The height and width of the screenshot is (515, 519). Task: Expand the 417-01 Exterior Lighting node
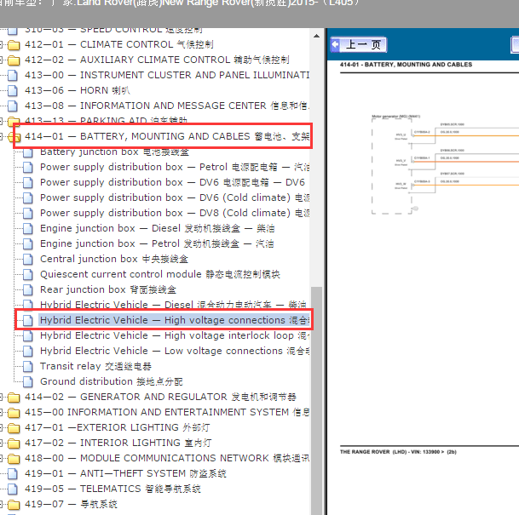(1, 427)
